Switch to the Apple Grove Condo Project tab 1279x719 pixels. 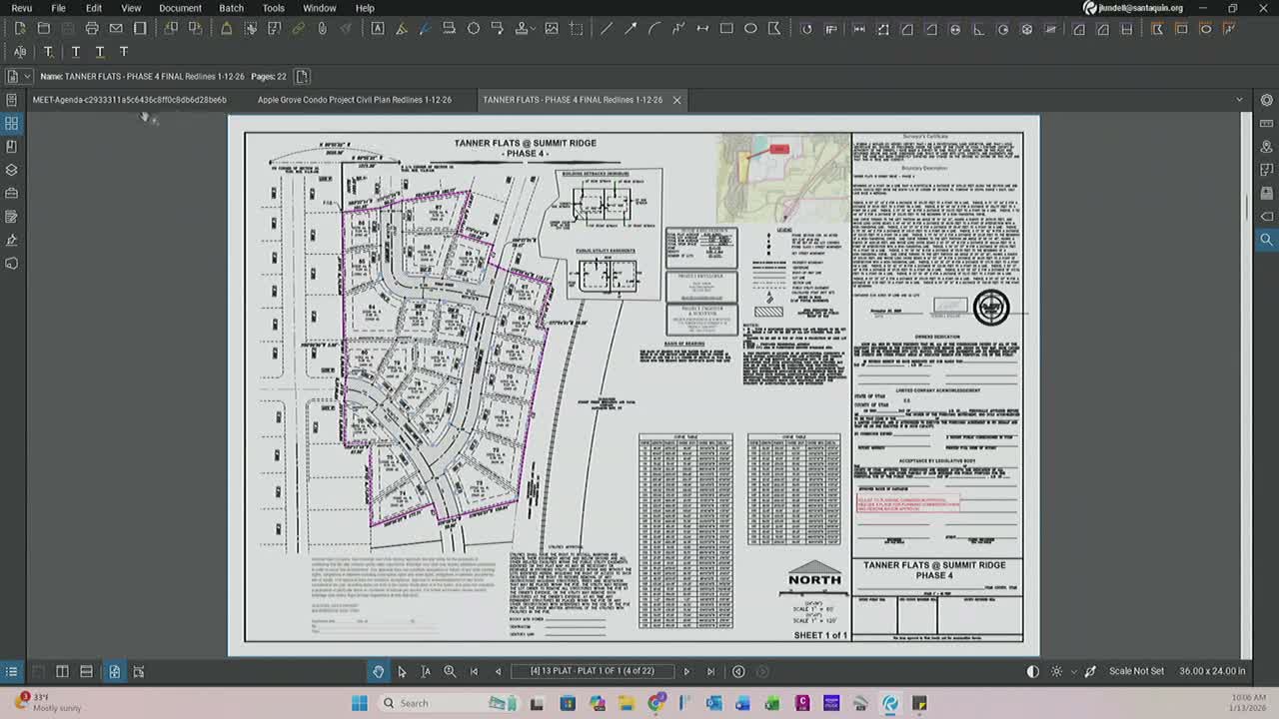(x=355, y=100)
